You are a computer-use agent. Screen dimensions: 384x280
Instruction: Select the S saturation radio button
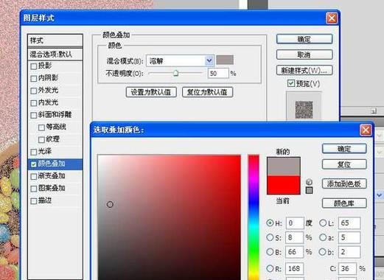(x=270, y=237)
